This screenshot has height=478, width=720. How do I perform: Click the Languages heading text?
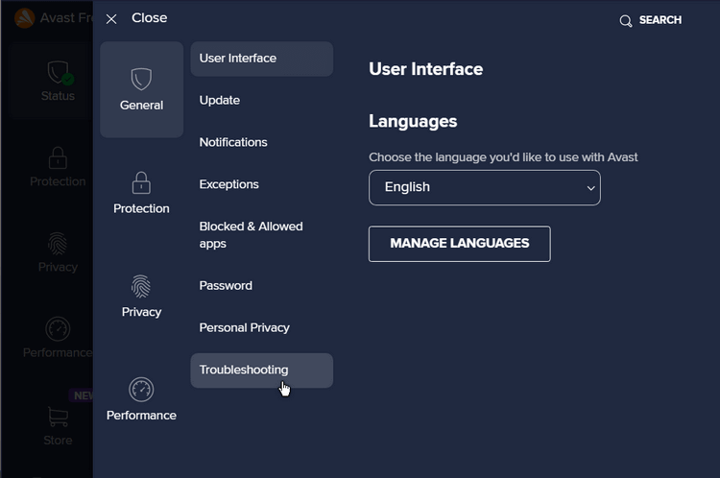413,121
